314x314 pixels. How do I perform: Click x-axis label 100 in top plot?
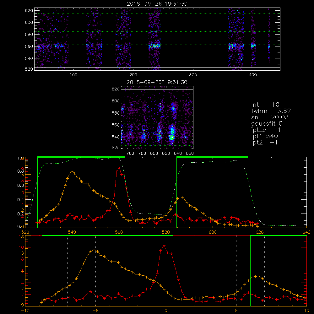[73, 75]
